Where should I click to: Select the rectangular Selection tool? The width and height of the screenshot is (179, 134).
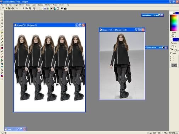2,30
